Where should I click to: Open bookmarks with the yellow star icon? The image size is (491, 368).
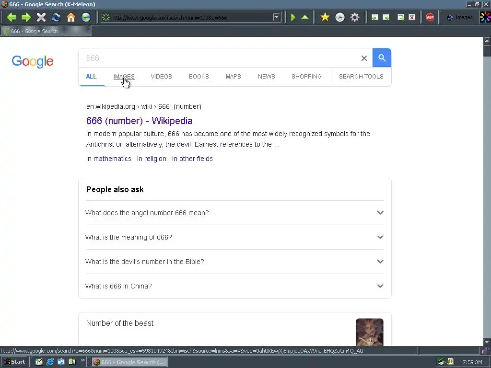point(325,17)
